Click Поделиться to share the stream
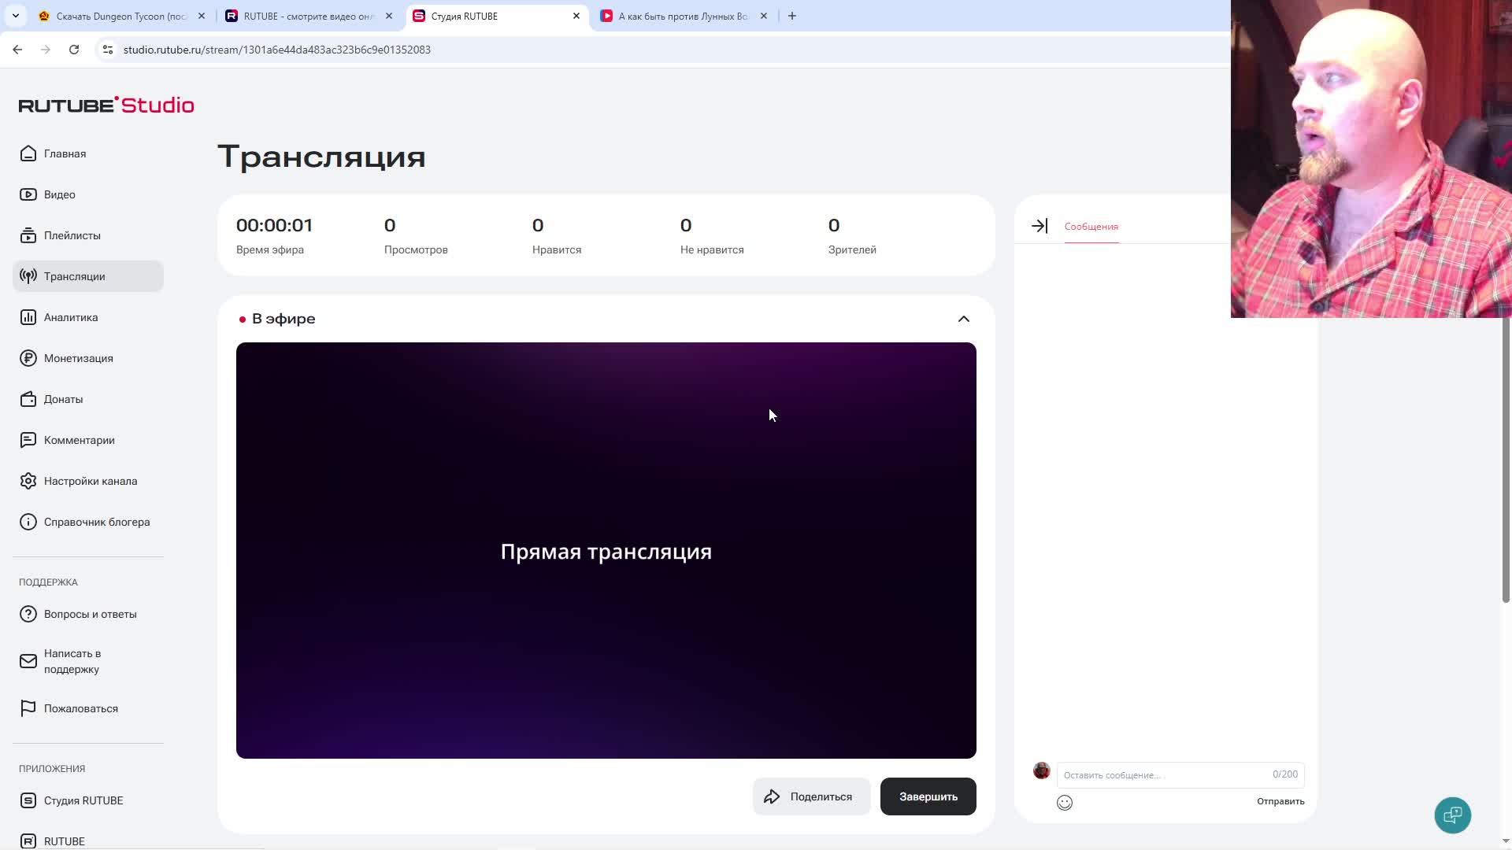The width and height of the screenshot is (1512, 850). pos(811,796)
